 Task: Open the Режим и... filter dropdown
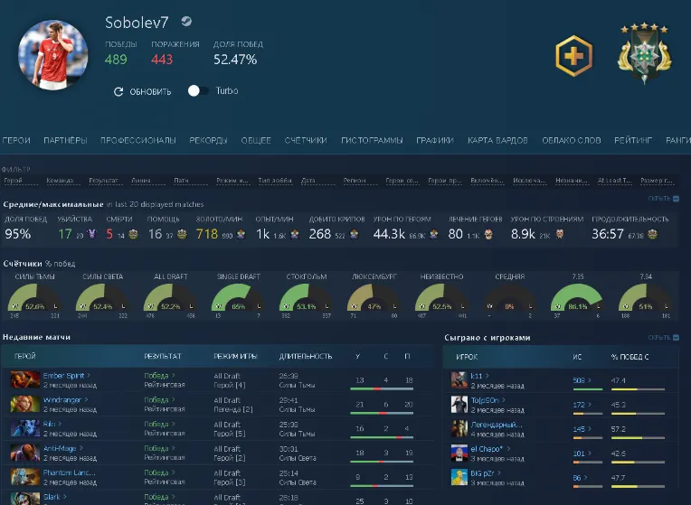tap(232, 181)
